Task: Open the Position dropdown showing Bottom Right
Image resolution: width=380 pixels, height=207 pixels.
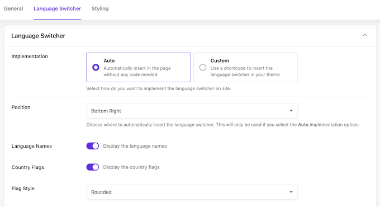Action: click(192, 111)
